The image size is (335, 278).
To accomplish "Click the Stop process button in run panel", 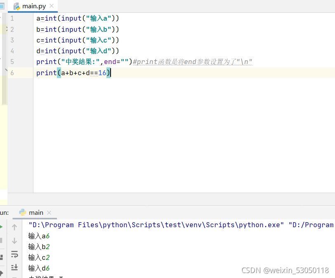I will click(2, 240).
